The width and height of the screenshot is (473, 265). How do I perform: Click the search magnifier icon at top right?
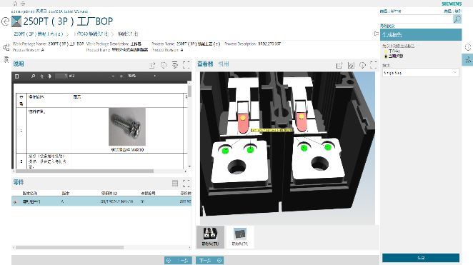(457, 19)
